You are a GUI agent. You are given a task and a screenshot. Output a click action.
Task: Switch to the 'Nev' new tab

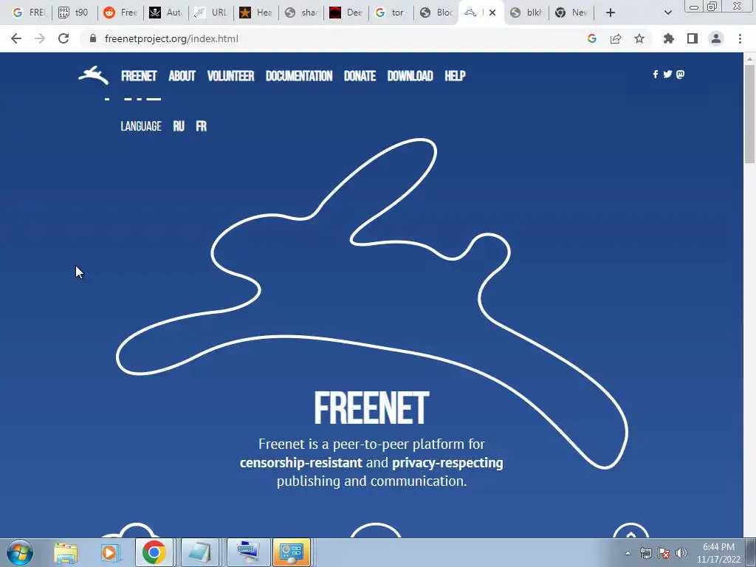(571, 13)
